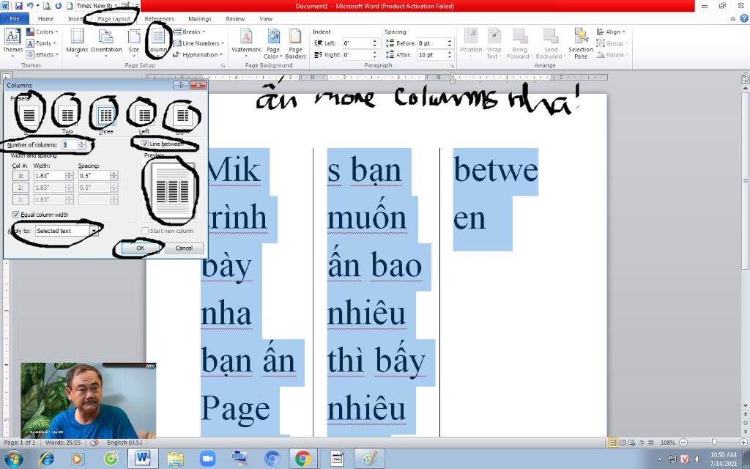Select the Two columns preset
This screenshot has height=469, width=750.
pos(67,114)
